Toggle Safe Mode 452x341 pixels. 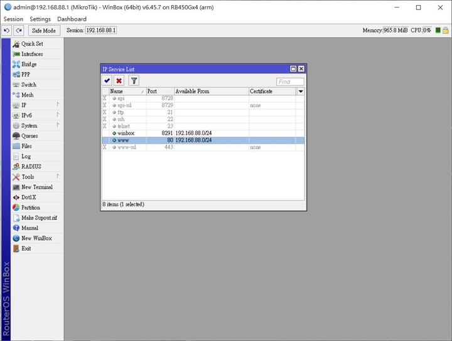pyautogui.click(x=44, y=31)
